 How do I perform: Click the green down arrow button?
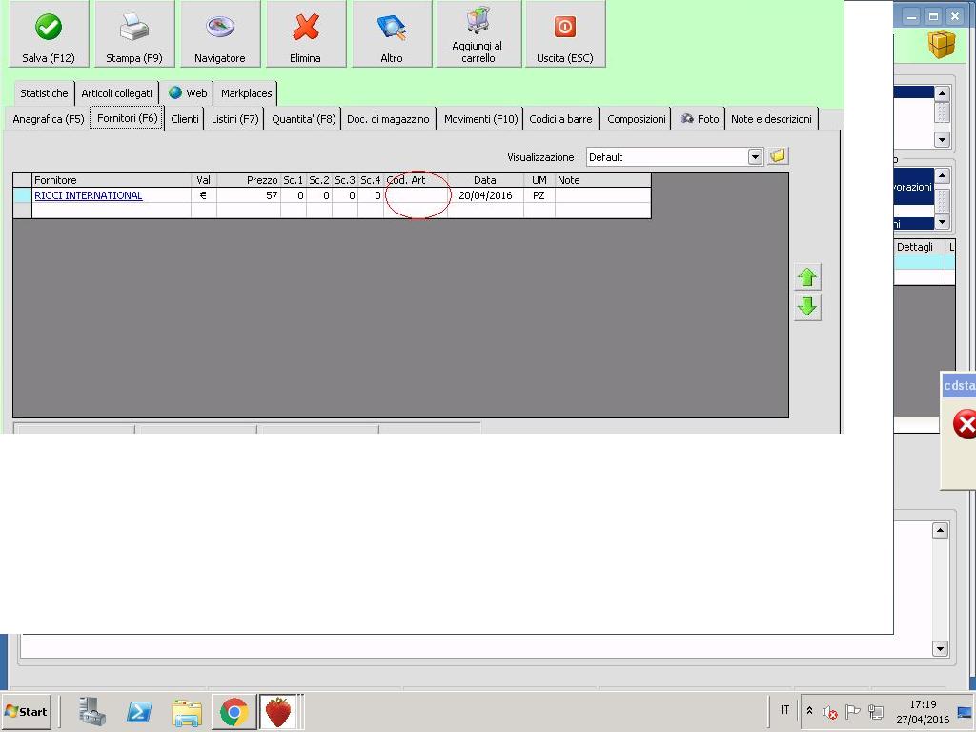point(807,307)
